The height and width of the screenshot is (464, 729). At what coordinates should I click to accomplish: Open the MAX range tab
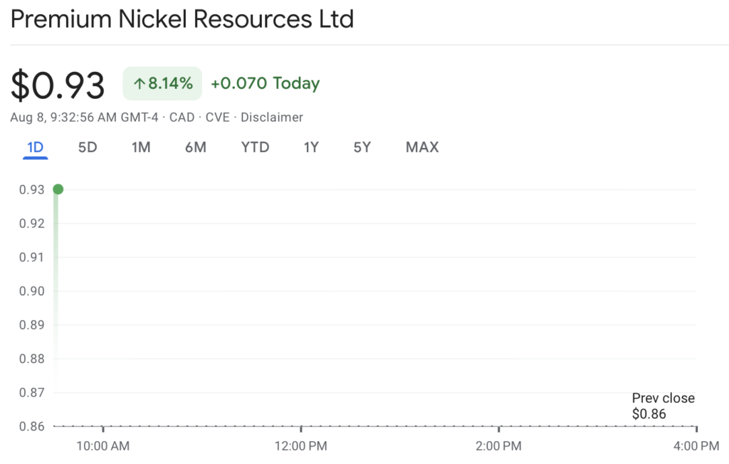422,147
